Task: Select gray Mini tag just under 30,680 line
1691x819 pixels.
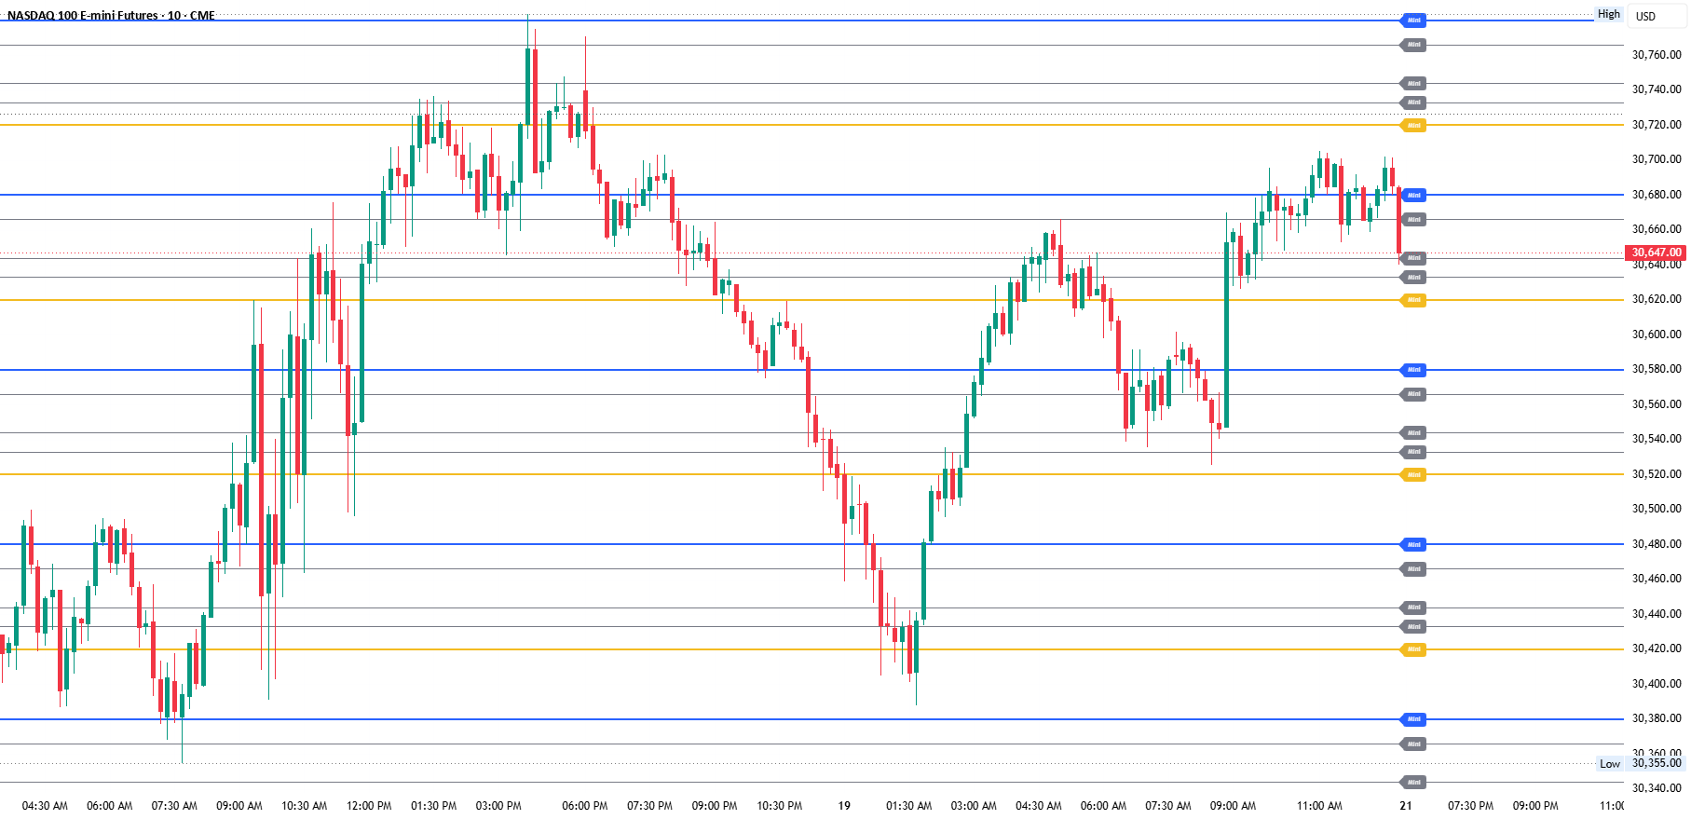Action: tap(1413, 220)
